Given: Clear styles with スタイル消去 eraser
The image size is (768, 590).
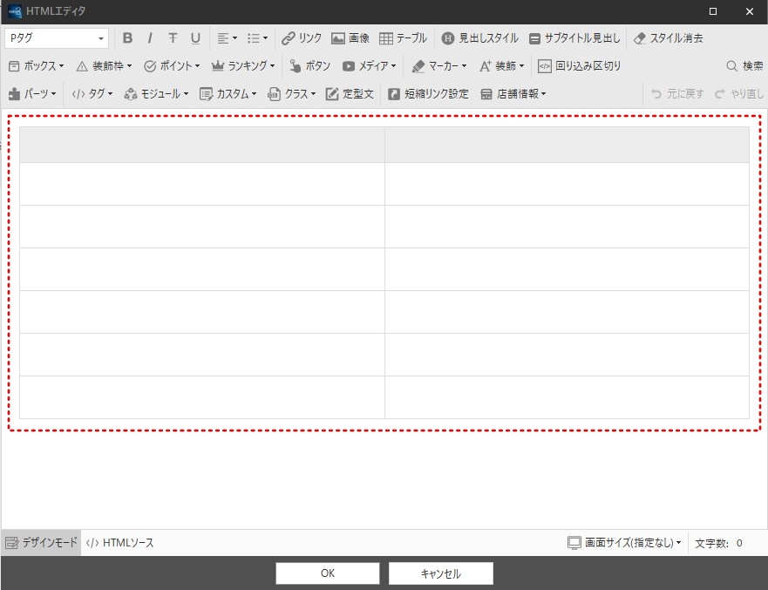Looking at the screenshot, I should point(669,38).
